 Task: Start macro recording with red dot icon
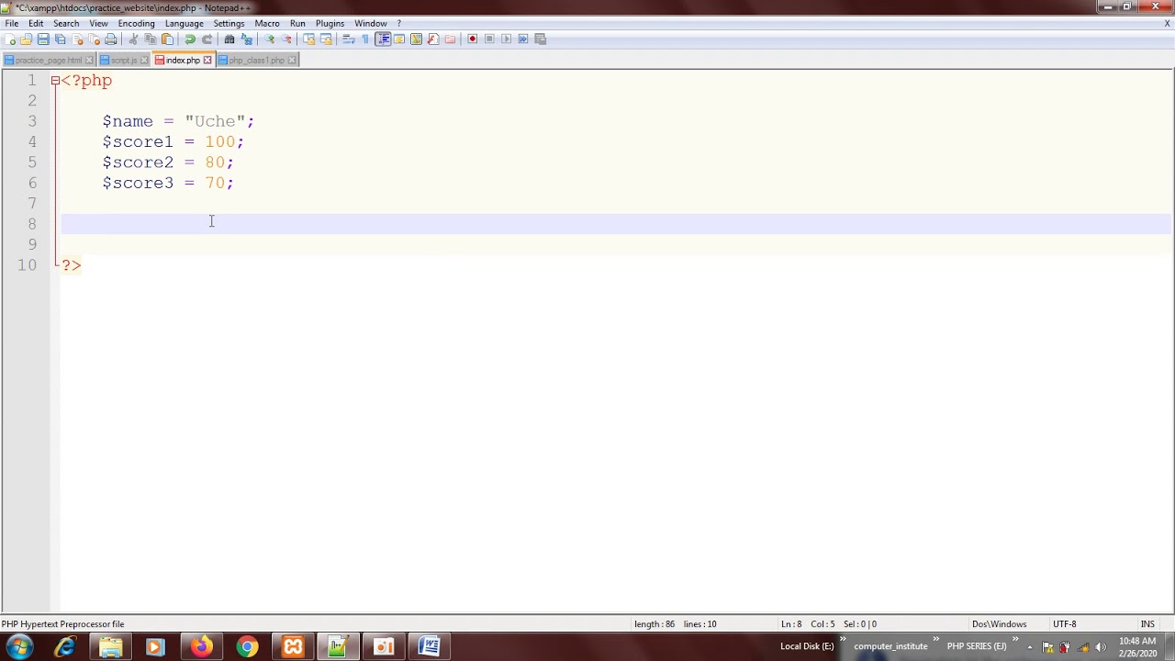pos(472,39)
